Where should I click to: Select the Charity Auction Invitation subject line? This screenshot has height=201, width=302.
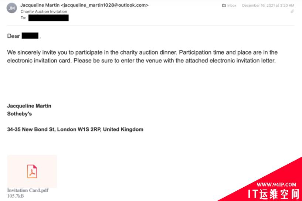(44, 11)
